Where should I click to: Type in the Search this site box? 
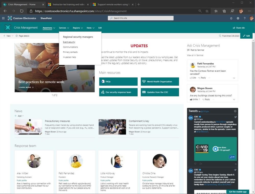[141, 18]
